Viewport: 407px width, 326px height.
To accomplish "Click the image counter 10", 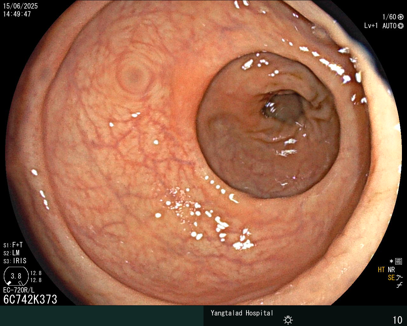I will (397, 320).
